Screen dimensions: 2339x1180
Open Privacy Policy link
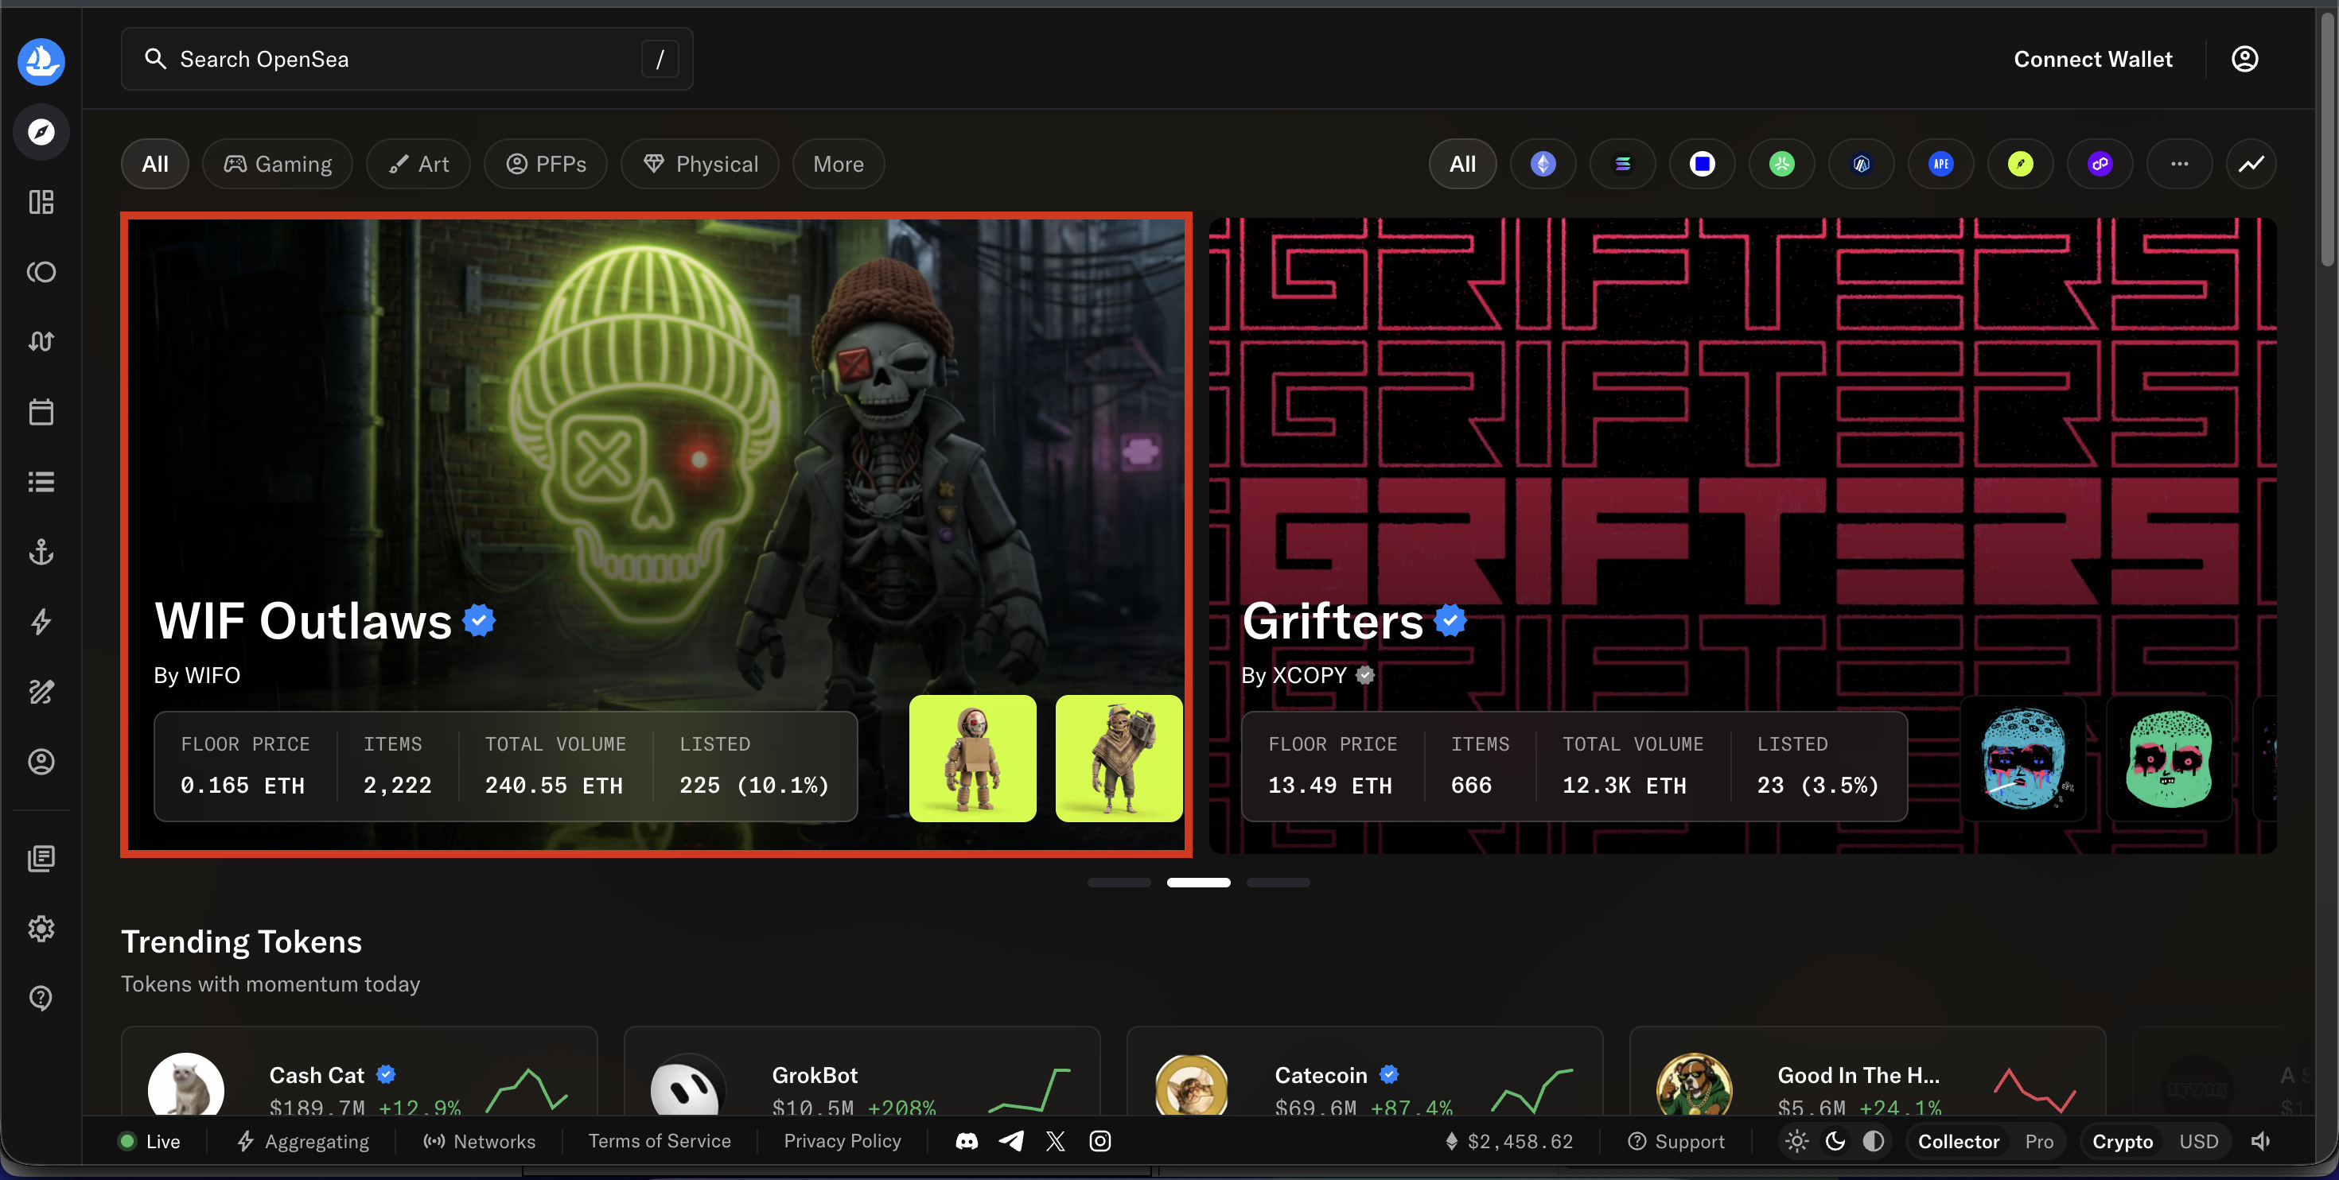[x=843, y=1141]
